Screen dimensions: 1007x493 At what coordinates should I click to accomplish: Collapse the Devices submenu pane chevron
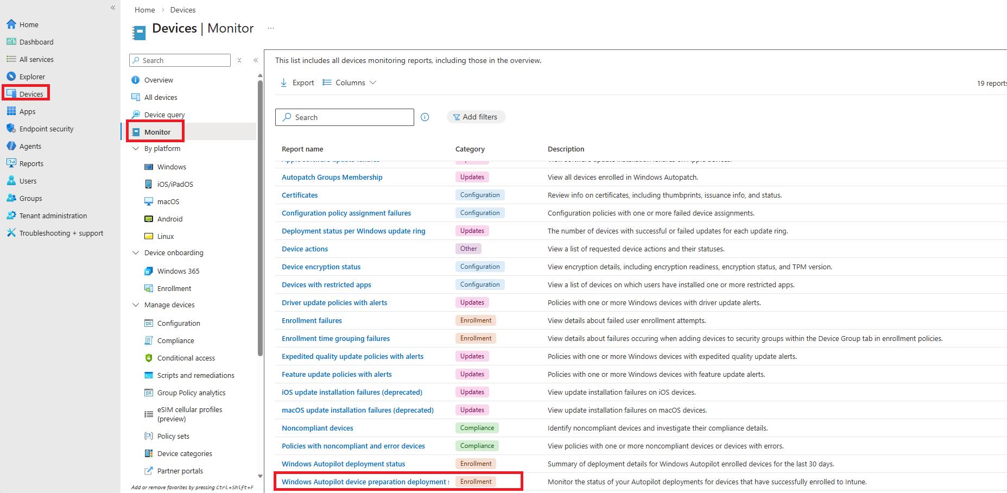256,60
